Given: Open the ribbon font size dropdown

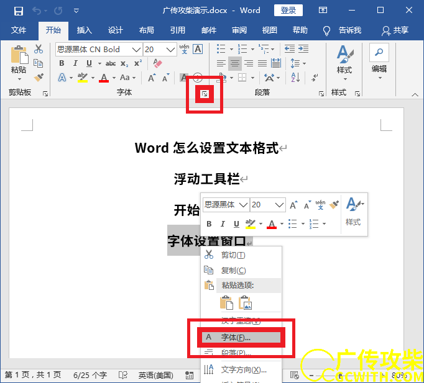Looking at the screenshot, I should pyautogui.click(x=170, y=50).
